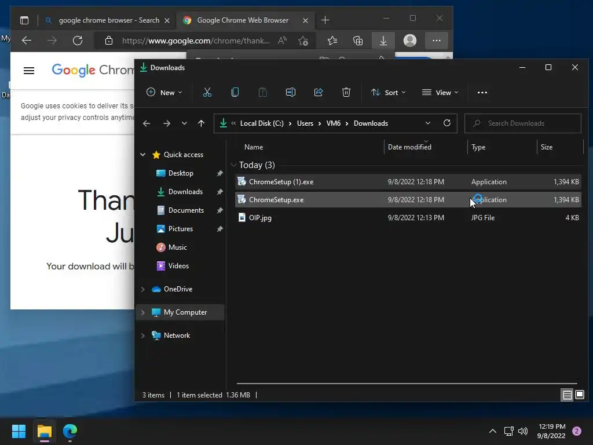This screenshot has width=593, height=445.
Task: Click the Rename icon in Explorer toolbar
Action: [291, 92]
